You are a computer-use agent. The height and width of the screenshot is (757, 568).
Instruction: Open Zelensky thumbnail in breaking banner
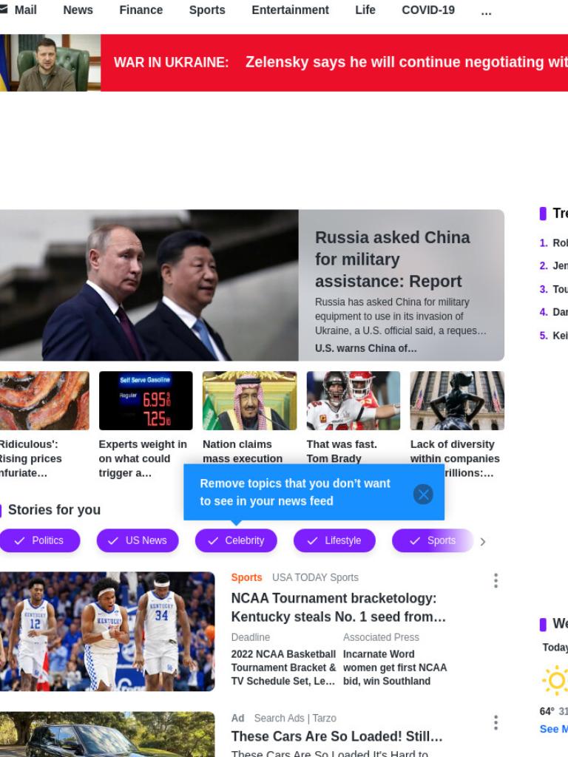50,63
